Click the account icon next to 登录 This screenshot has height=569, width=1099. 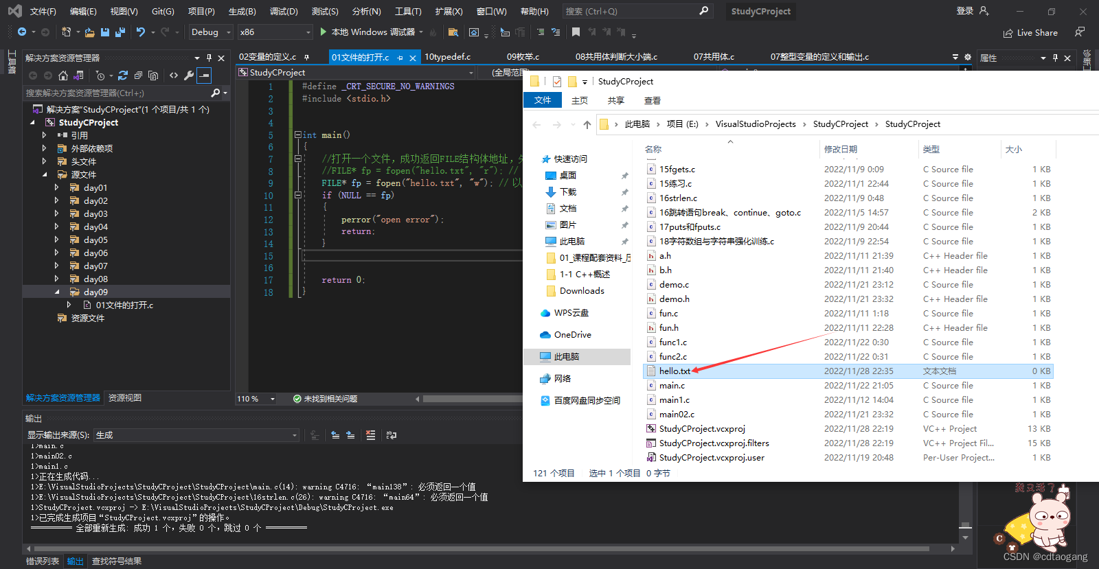point(984,11)
